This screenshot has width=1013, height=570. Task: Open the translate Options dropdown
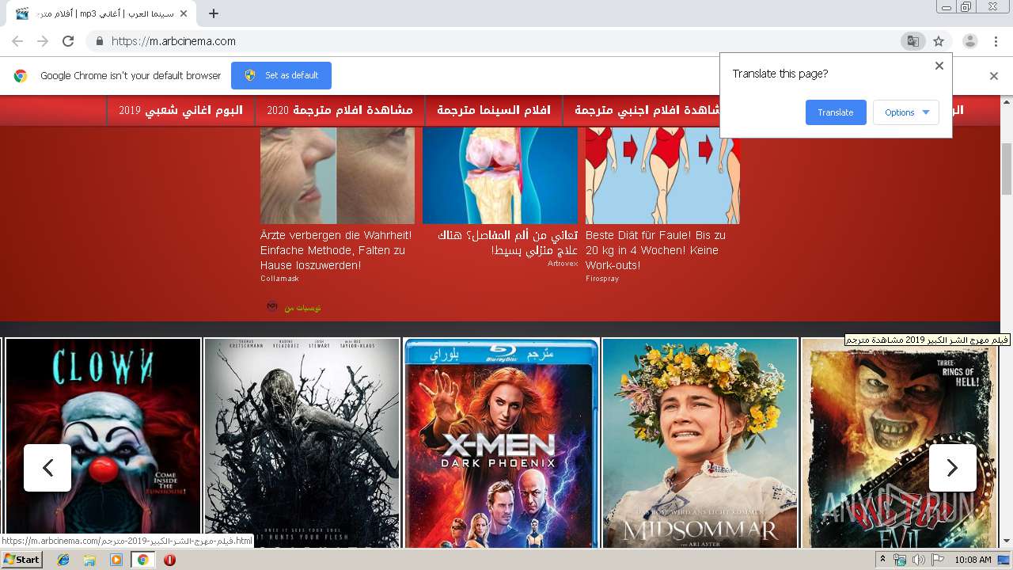(x=906, y=112)
